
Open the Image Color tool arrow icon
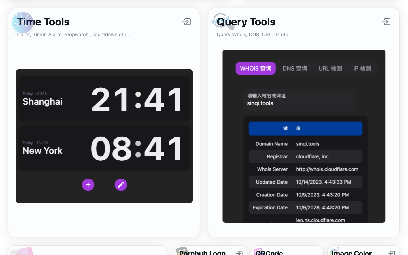[392, 252]
